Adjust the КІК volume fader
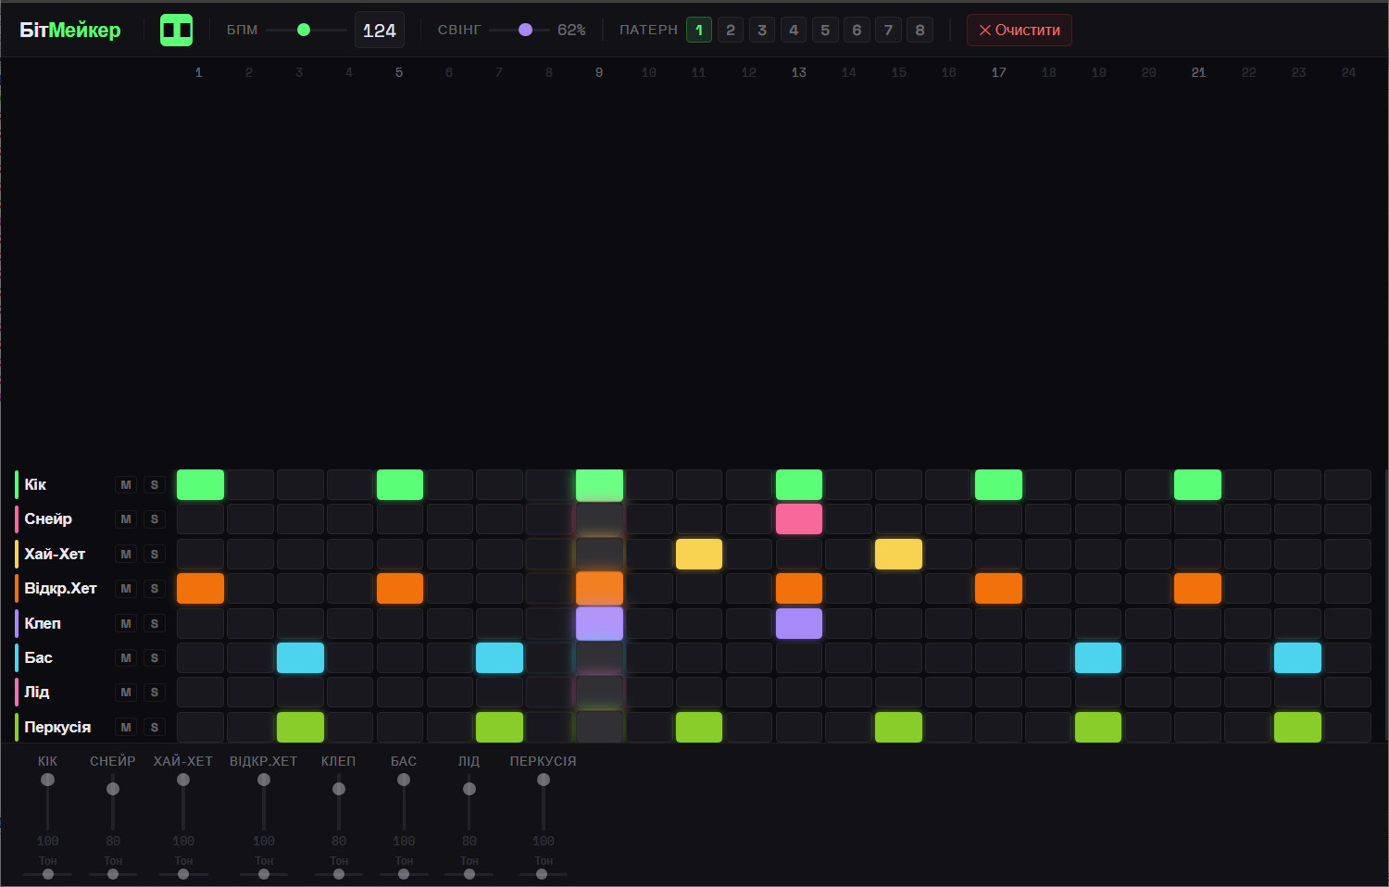This screenshot has height=887, width=1389. (x=47, y=802)
